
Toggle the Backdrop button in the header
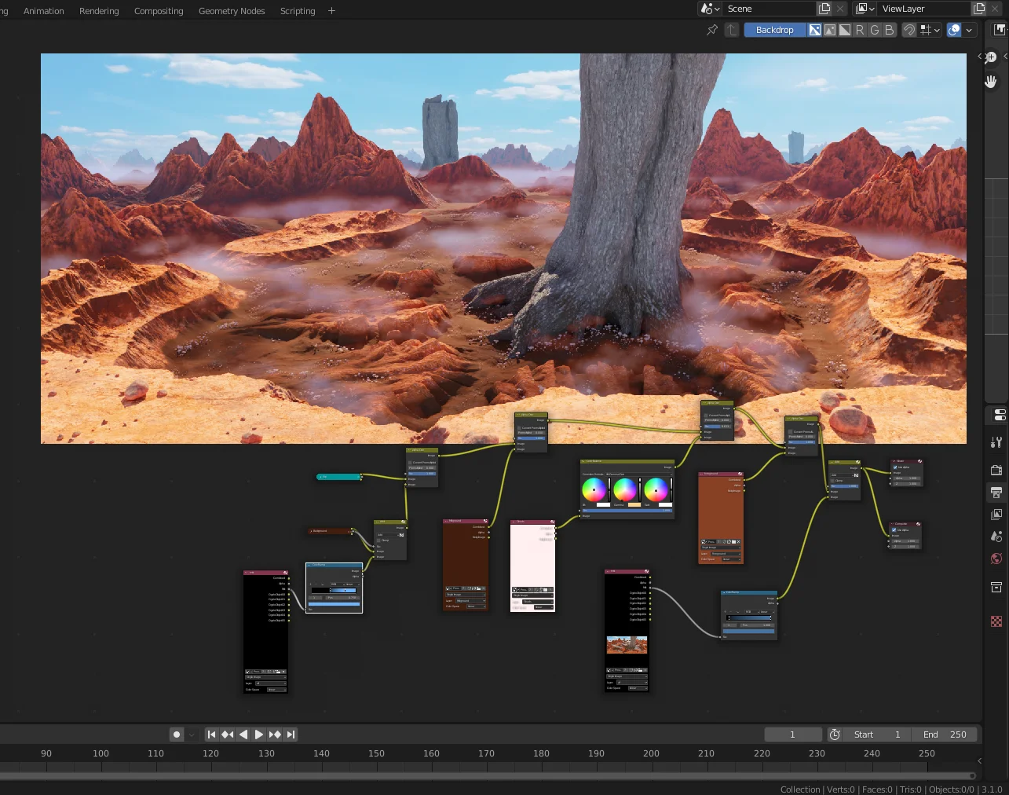click(774, 30)
